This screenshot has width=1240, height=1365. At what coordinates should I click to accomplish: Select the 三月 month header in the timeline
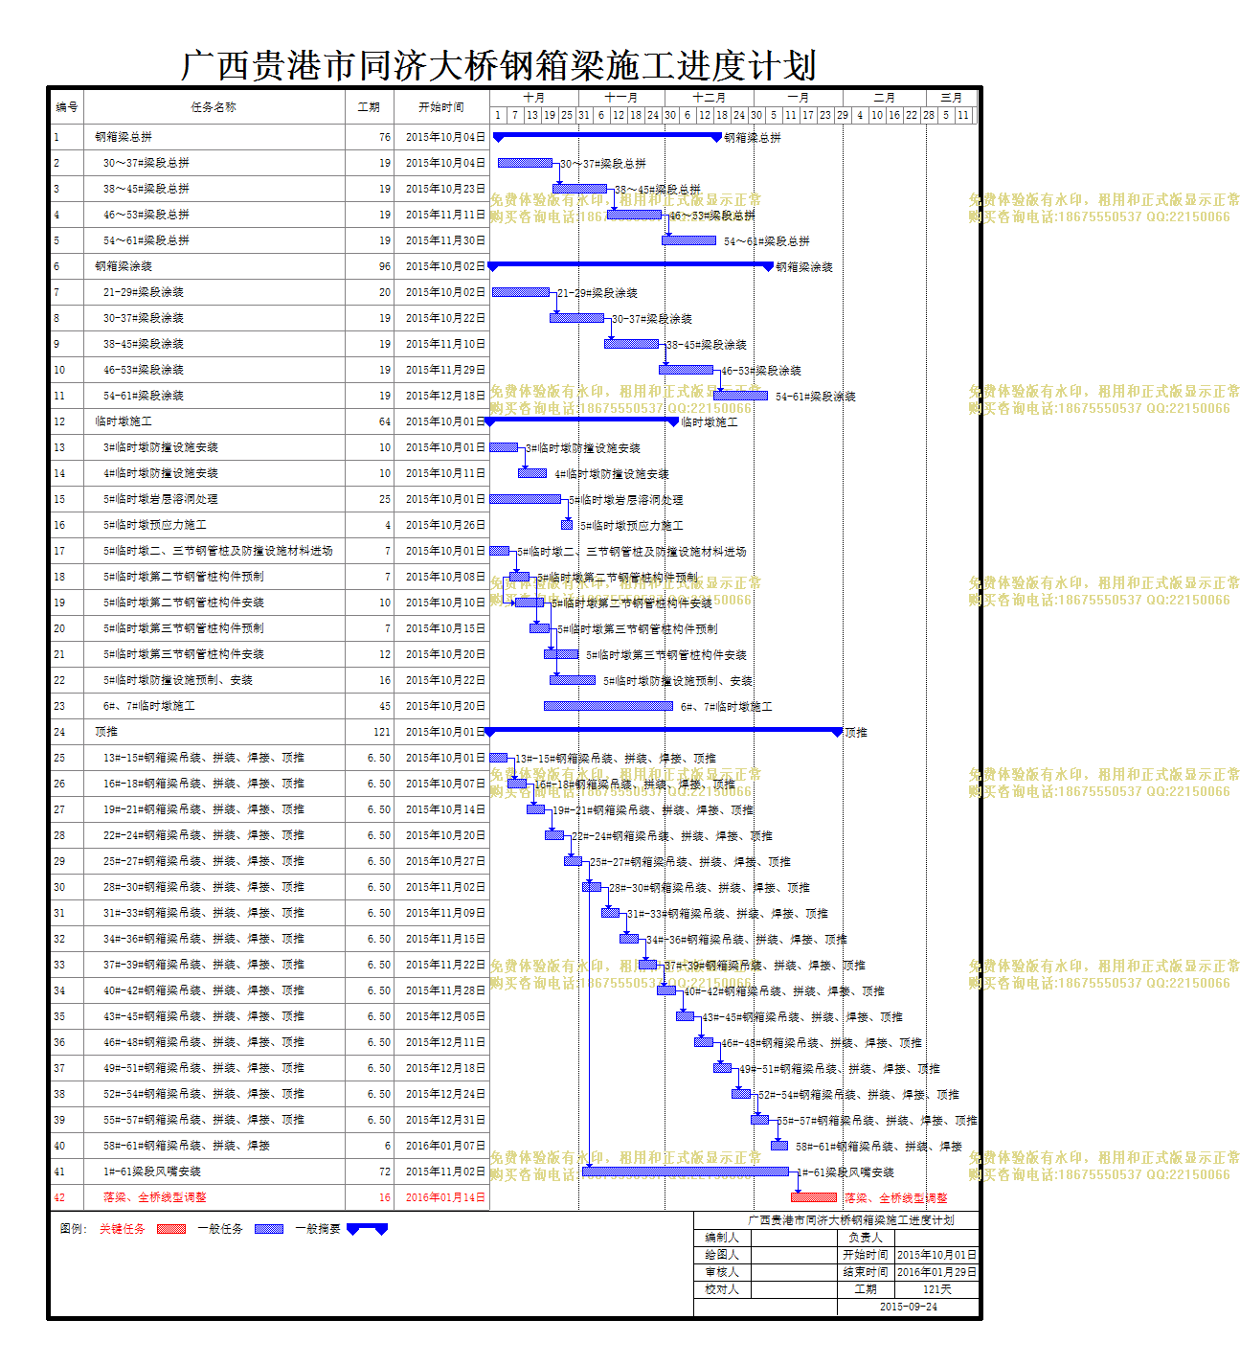952,98
